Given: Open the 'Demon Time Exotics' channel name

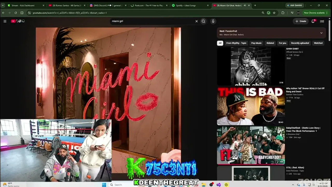Looking at the screenshot, I should (294, 95).
